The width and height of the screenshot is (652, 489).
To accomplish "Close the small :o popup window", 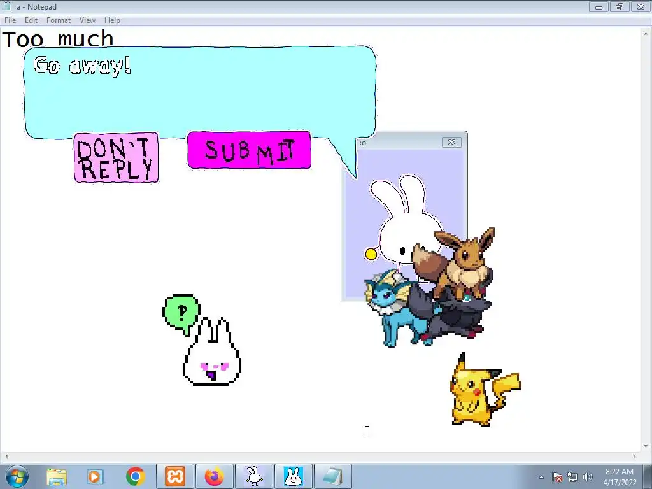I will click(451, 142).
